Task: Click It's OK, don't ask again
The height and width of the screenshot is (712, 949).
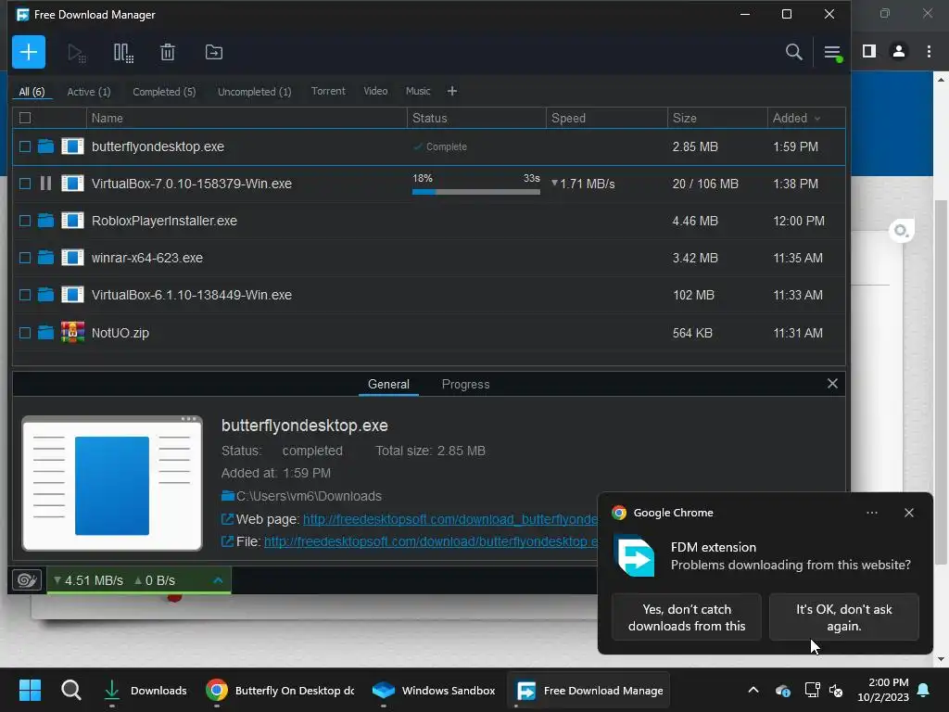Action: [x=843, y=617]
